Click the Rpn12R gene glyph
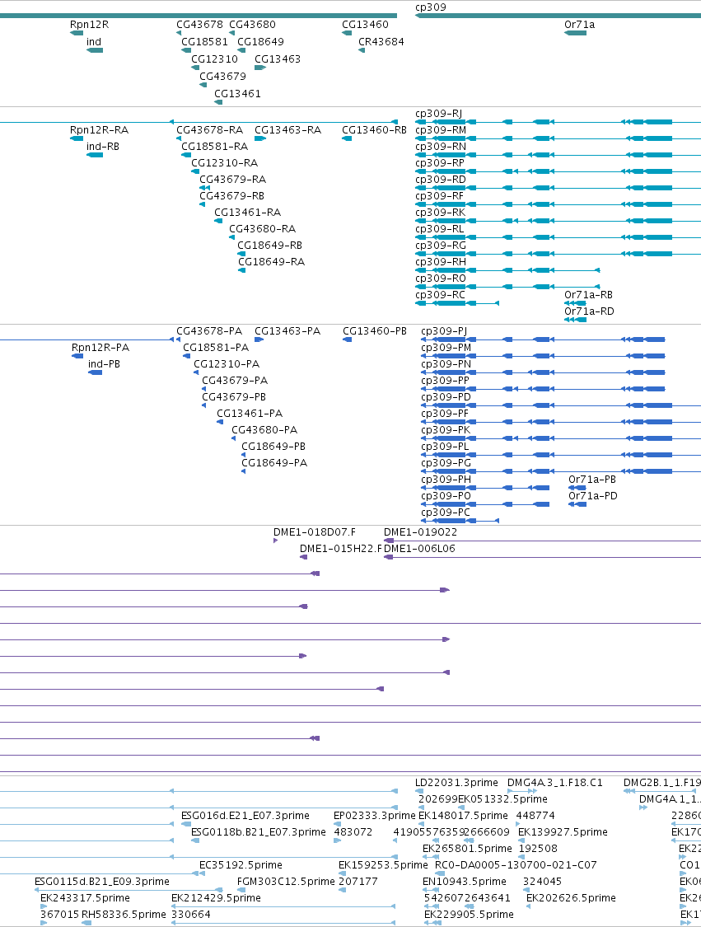 click(77, 33)
